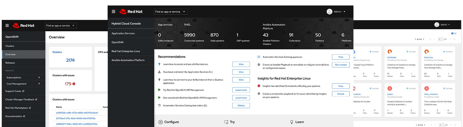Viewport: 463px width, 127px height.
Task: Expand Subscriptions in the sidebar
Action: (x=39, y=77)
